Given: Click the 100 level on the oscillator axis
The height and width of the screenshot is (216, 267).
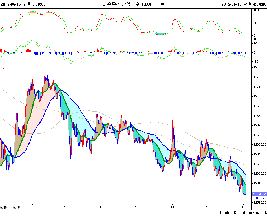Looking at the screenshot, I should point(256,10).
